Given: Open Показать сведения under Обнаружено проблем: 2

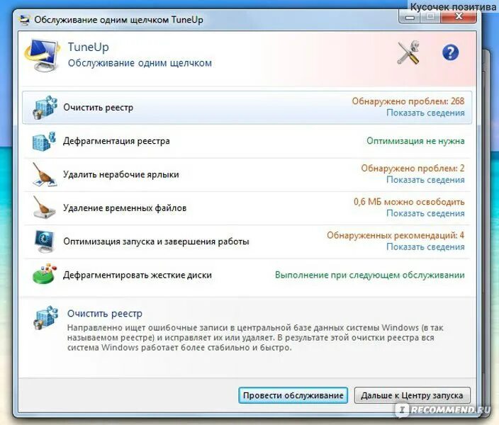Looking at the screenshot, I should click(x=425, y=180).
